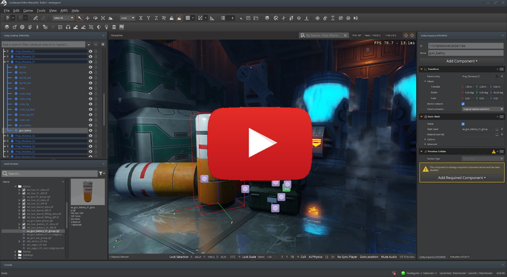The height and width of the screenshot is (277, 507).
Task: Click the walking character icon
Action: [37, 27]
